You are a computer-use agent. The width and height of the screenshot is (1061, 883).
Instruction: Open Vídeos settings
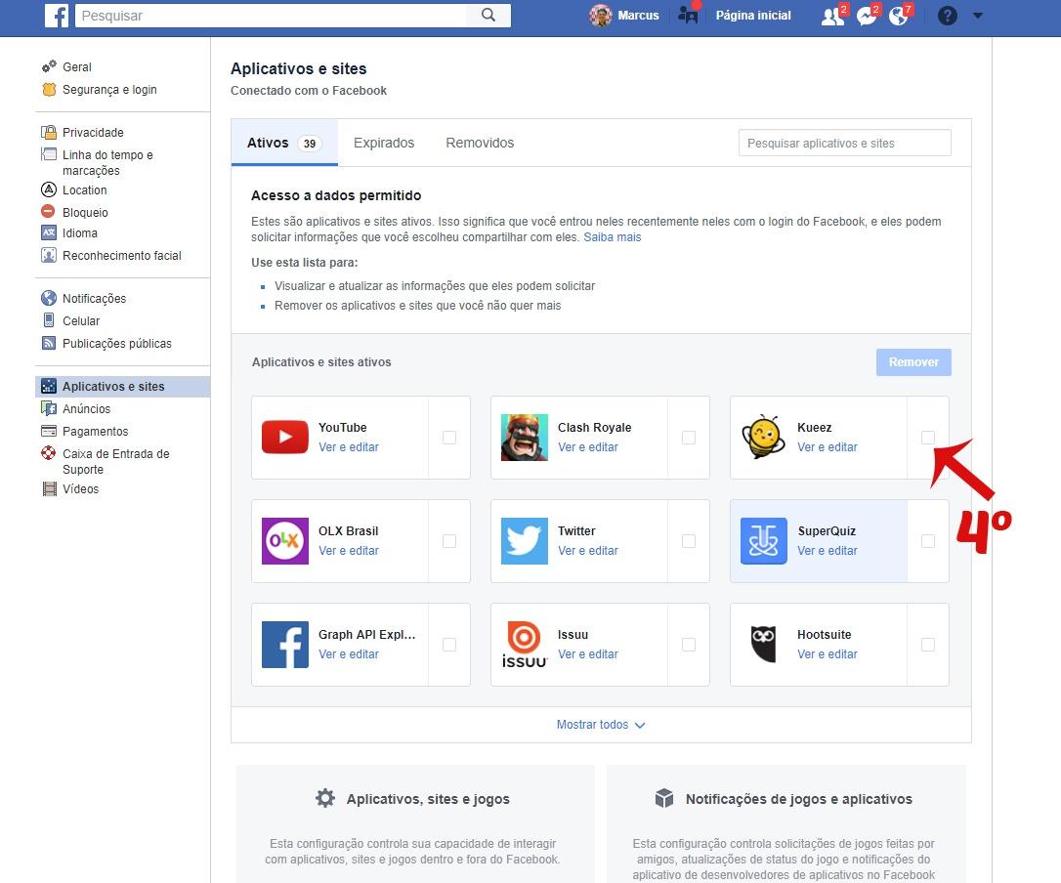pos(80,488)
